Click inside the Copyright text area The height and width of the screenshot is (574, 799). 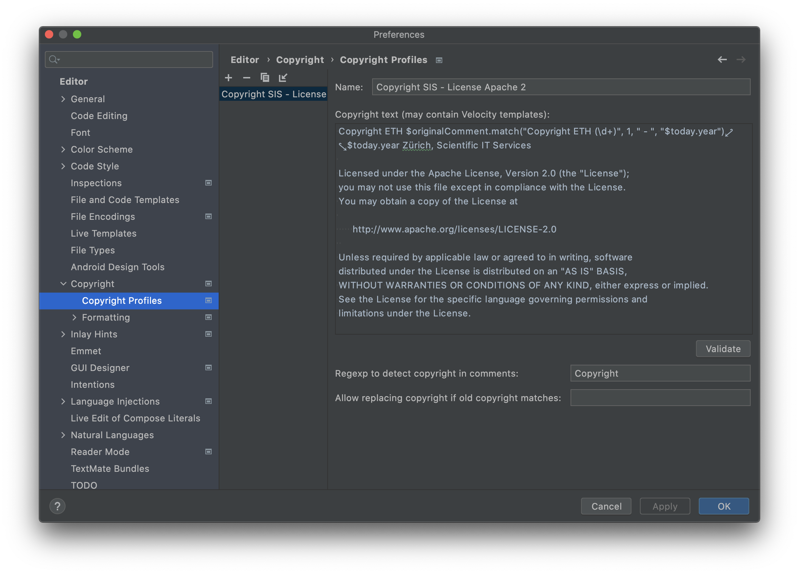(x=543, y=229)
